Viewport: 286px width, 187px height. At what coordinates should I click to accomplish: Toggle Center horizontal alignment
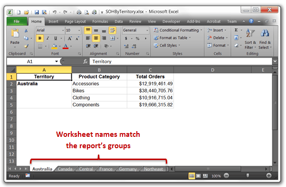coord(96,38)
